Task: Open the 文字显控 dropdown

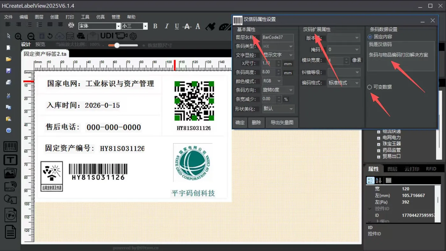Action: click(x=278, y=55)
